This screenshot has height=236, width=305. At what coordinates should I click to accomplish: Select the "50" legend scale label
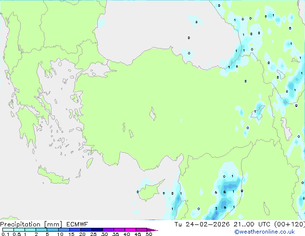pyautogui.click(x=149, y=234)
